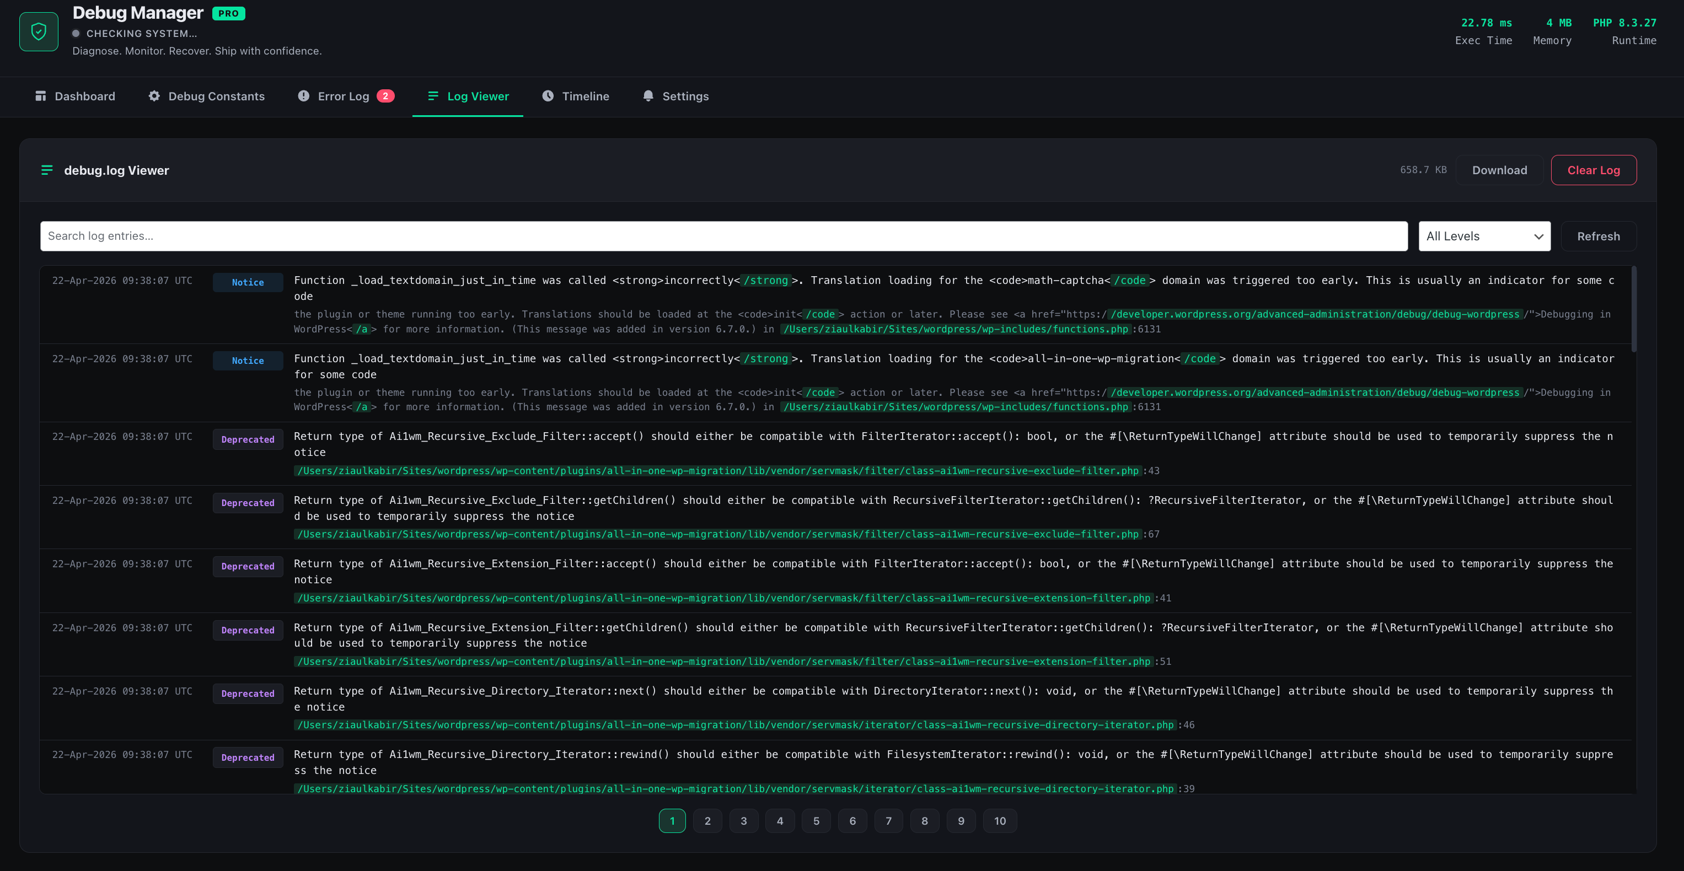Go to page 5 of log
This screenshot has height=871, width=1684.
tap(816, 821)
